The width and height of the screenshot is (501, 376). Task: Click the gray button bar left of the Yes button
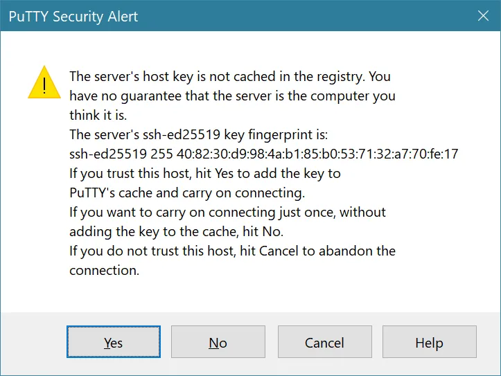click(33, 342)
